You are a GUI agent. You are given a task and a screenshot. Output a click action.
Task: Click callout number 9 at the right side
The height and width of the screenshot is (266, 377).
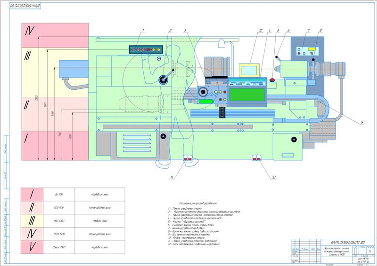point(362,122)
